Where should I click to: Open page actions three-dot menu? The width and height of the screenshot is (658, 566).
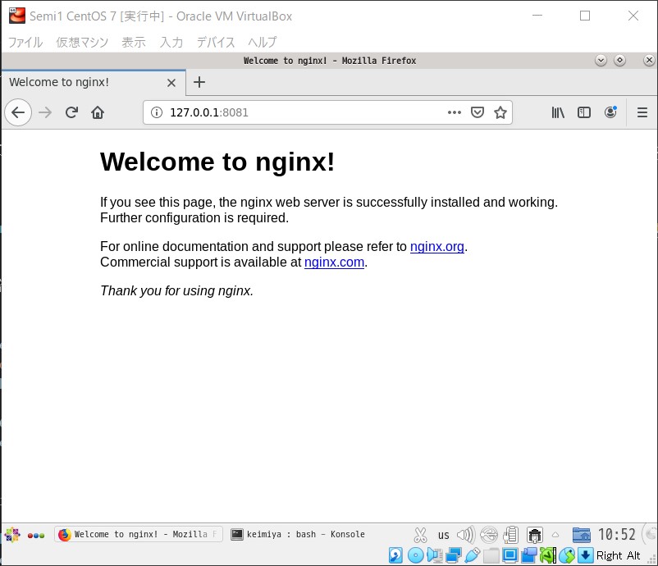pos(454,112)
